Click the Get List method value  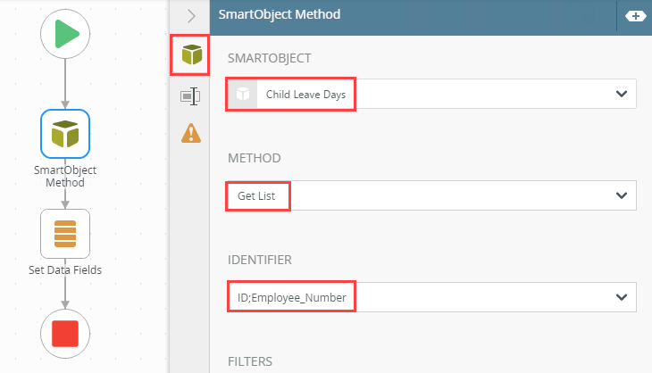[x=256, y=195]
